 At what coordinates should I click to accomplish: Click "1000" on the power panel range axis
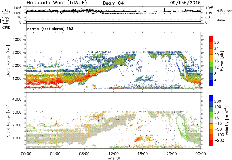tap(17, 78)
